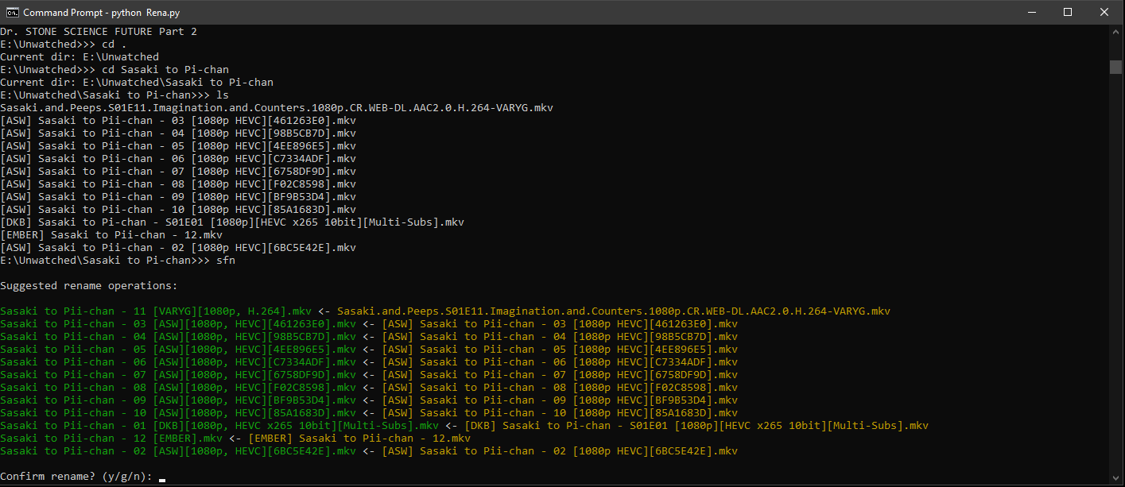Click the white listing entry '- 03 [1080p HEVC][461263E0].mkv'
1125x487 pixels.
click(x=178, y=121)
